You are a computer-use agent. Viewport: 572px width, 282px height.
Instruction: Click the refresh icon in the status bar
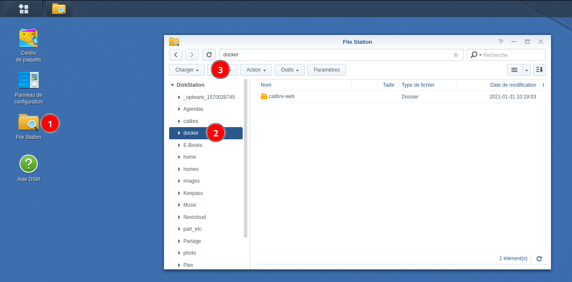[539, 259]
